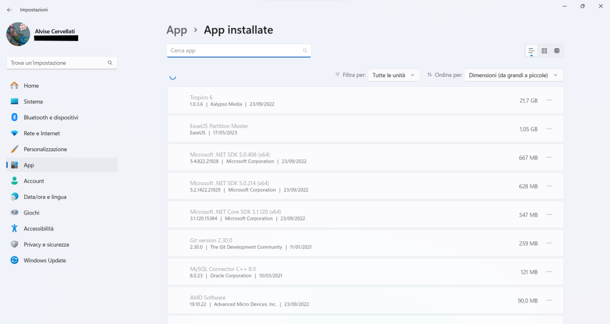Open Windows Update in the sidebar

[44, 260]
